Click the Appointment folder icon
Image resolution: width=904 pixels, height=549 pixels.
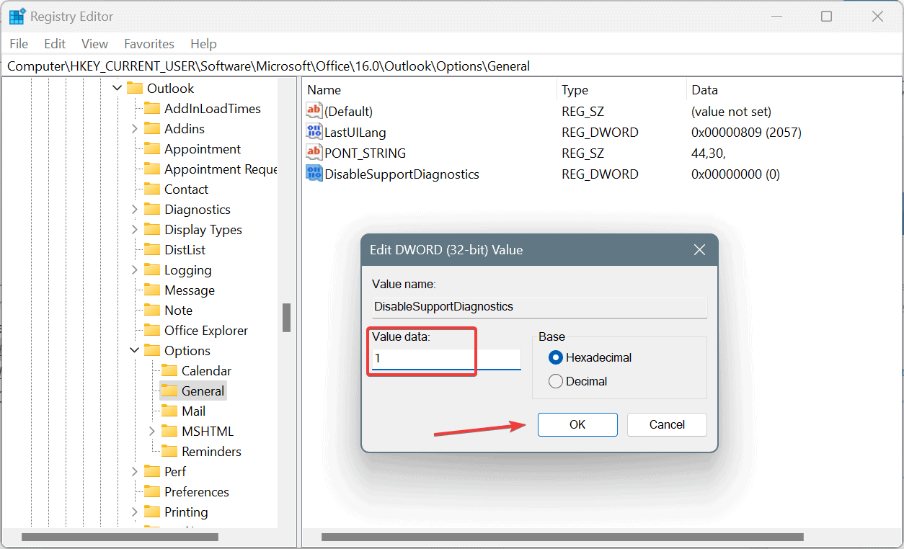[x=152, y=148]
